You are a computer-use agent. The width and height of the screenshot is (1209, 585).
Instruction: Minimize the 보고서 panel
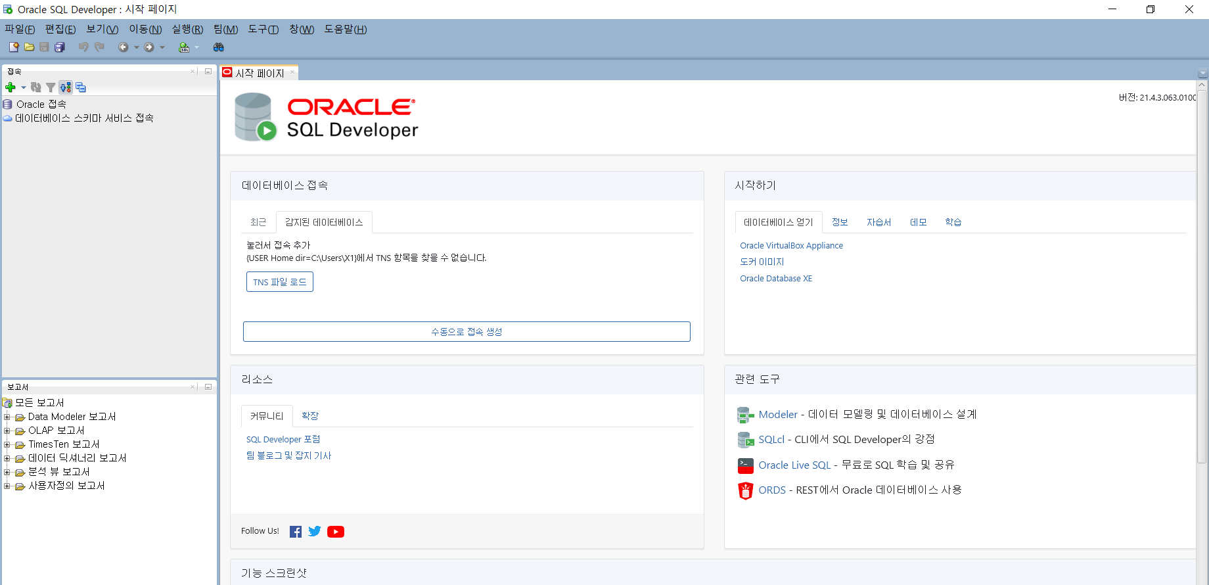point(208,386)
